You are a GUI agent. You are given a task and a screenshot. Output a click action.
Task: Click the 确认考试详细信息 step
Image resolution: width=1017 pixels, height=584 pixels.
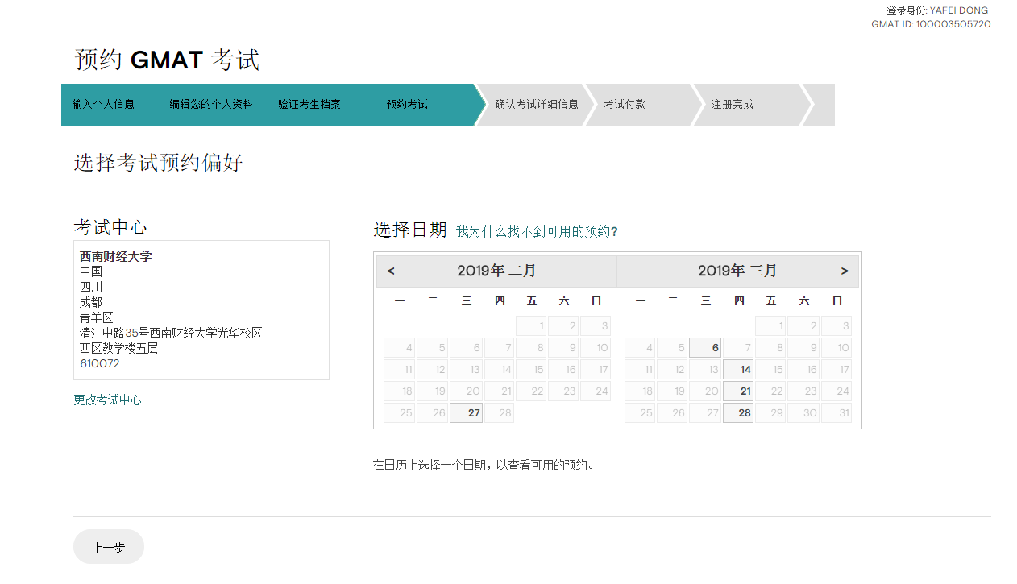tap(536, 104)
